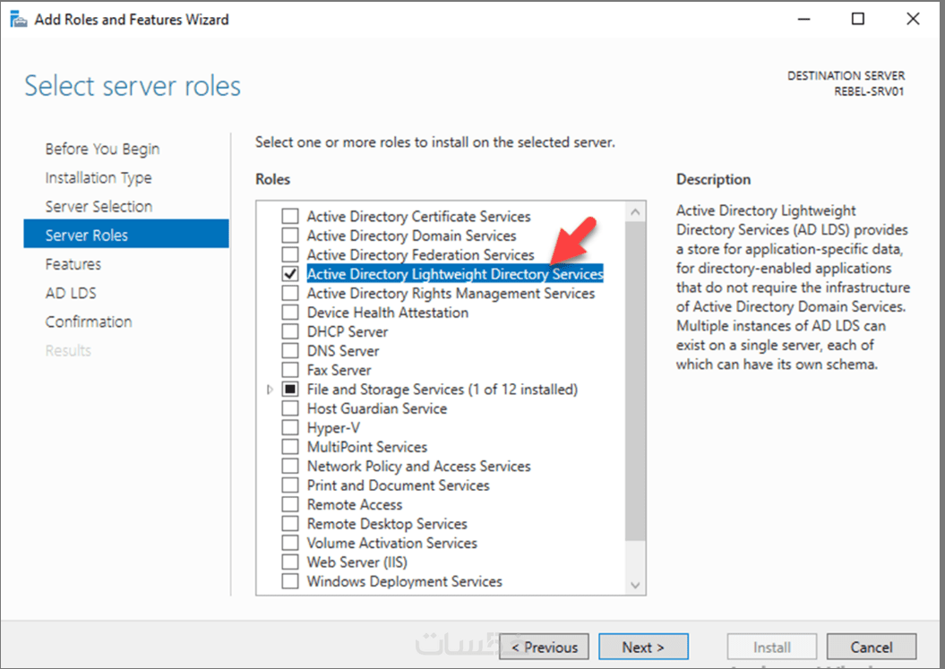The image size is (945, 669).
Task: Select the Server Roles step
Action: (126, 234)
